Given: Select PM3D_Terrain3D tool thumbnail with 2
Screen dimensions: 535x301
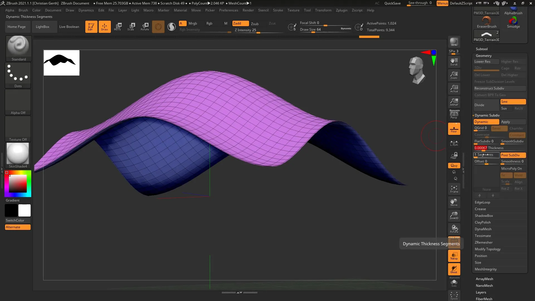Looking at the screenshot, I should (487, 36).
